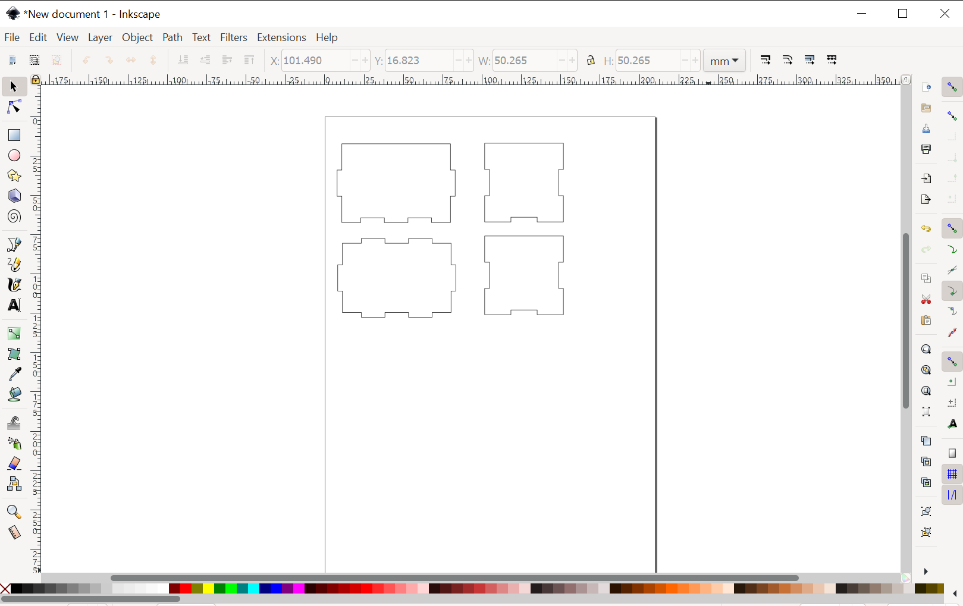Viewport: 963px width, 606px height.
Task: Expand the hidden snap toolbar options arrow
Action: point(926,572)
